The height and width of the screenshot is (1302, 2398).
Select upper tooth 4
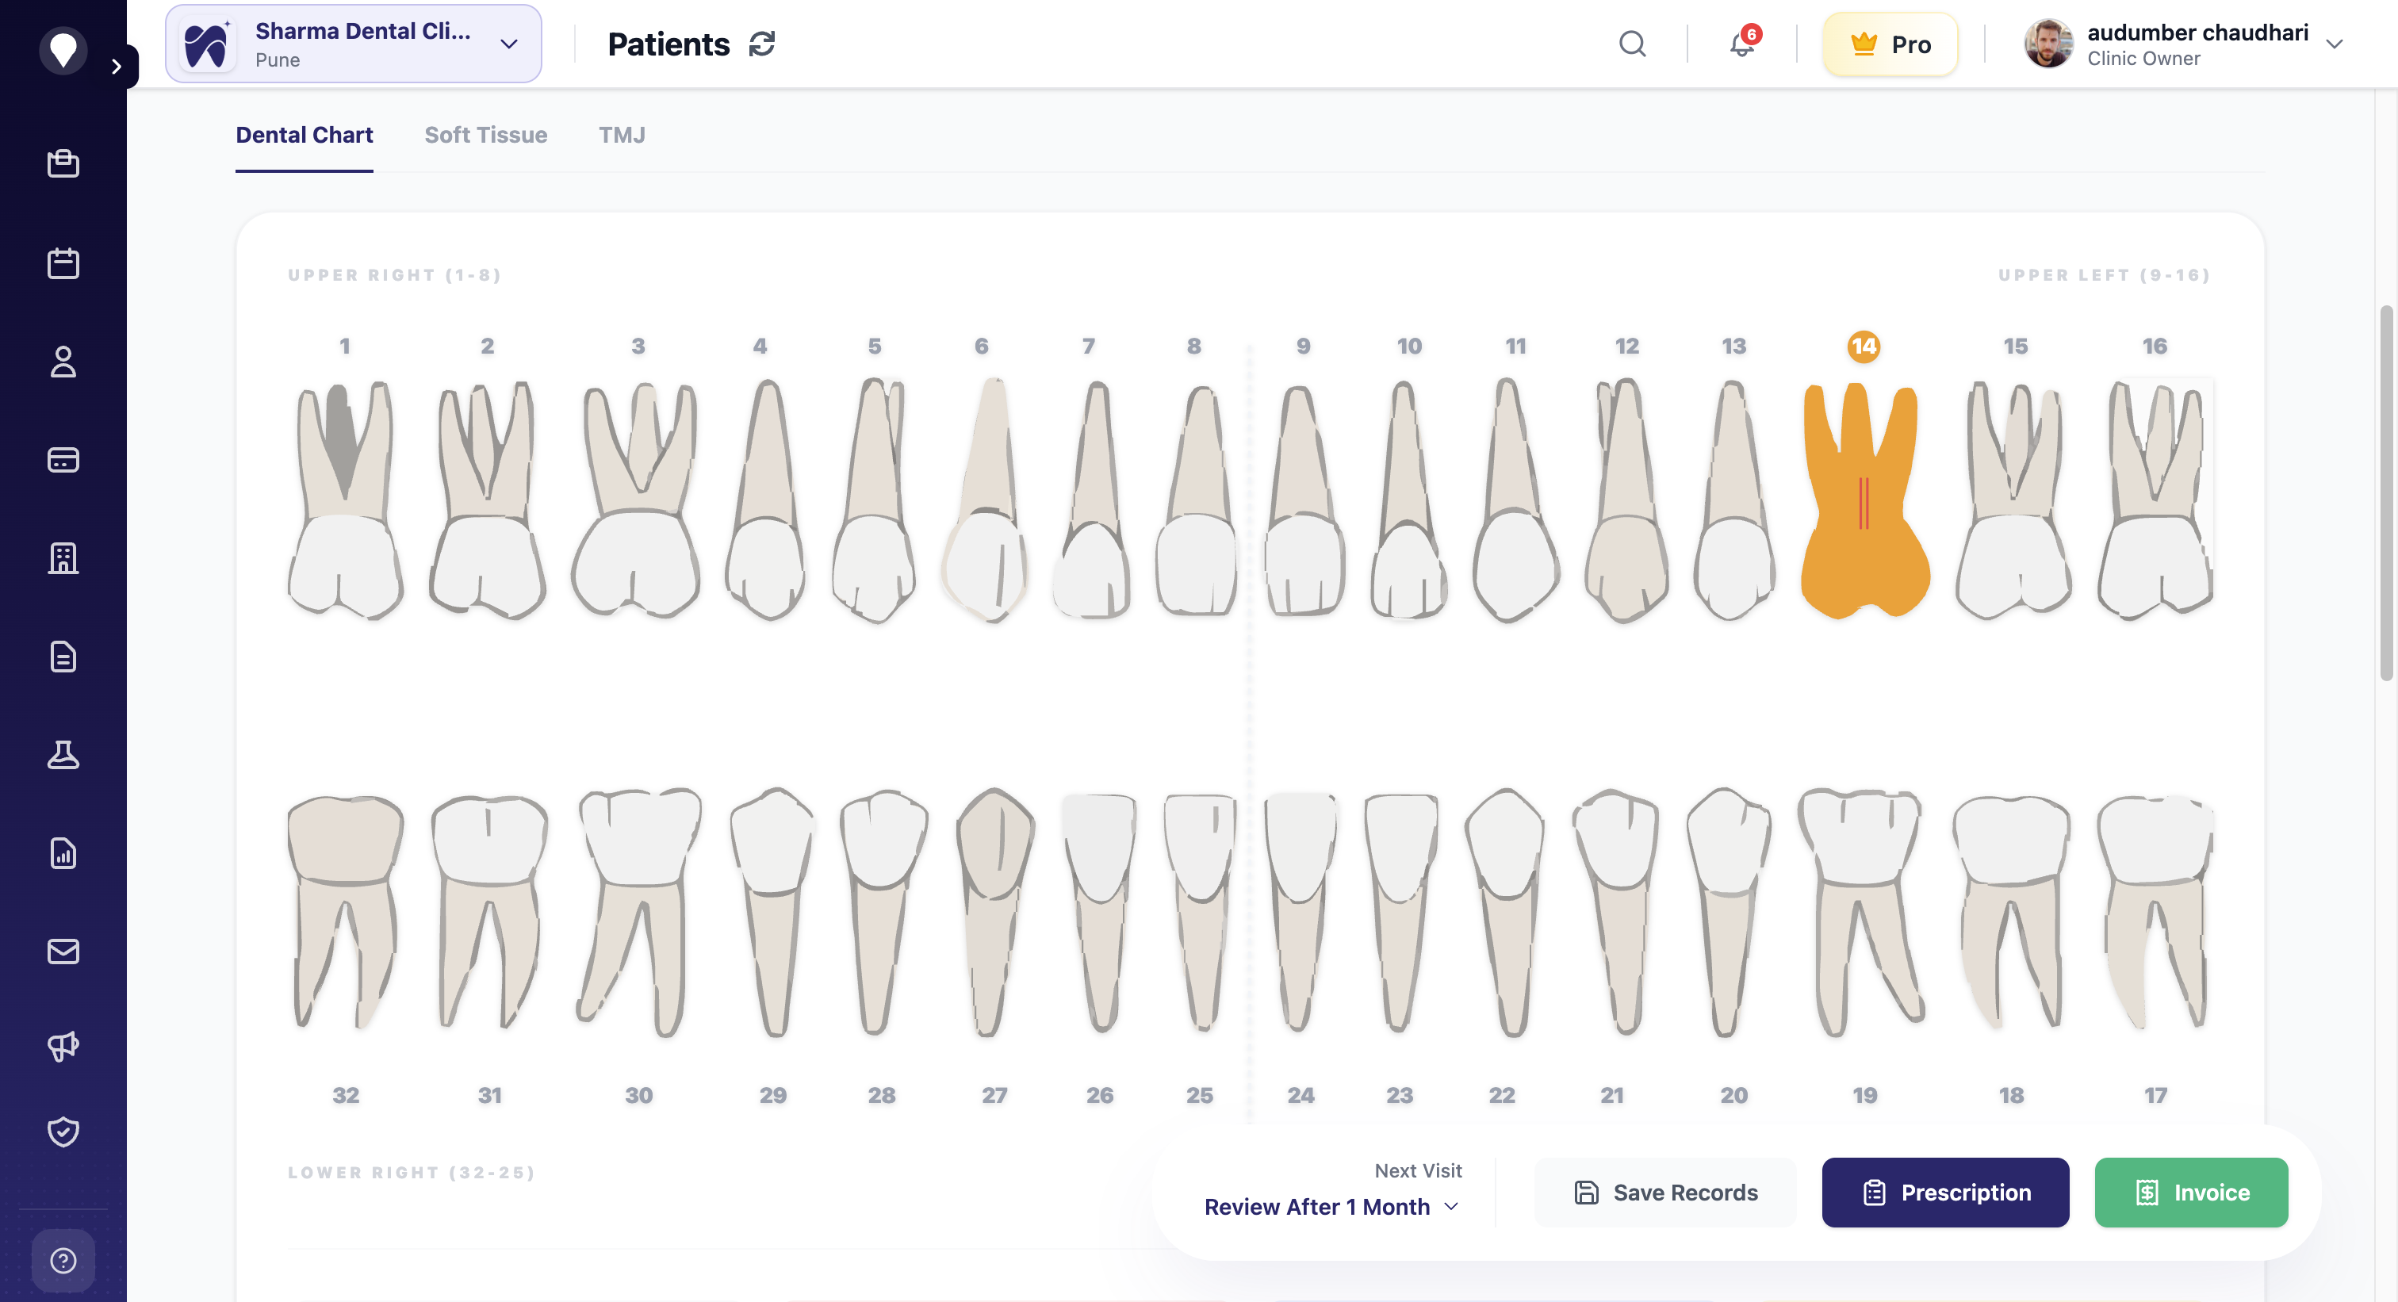pyautogui.click(x=765, y=500)
